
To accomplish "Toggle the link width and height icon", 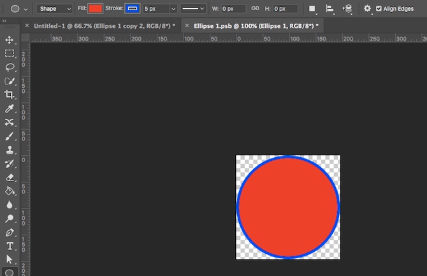I will click(256, 9).
